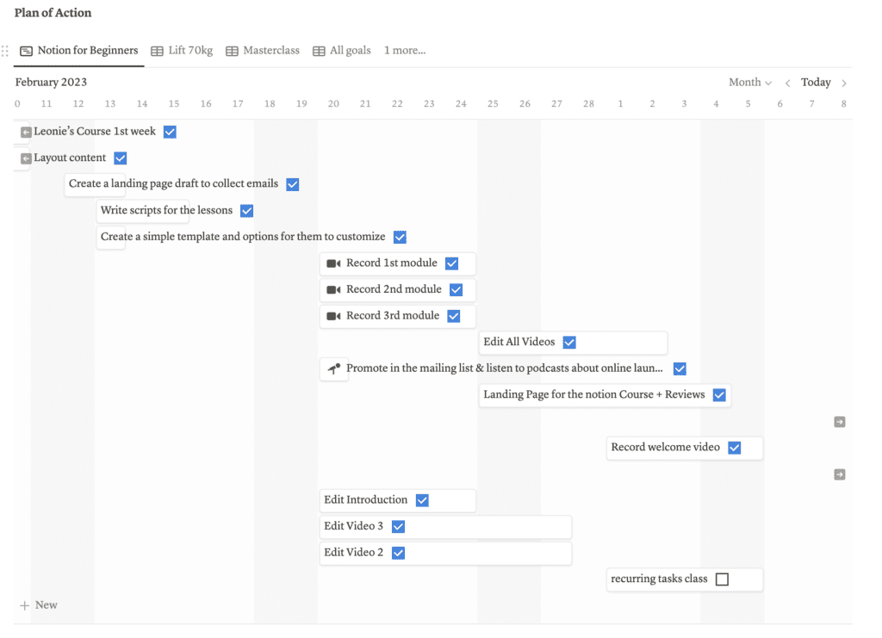Uncheck Write scripts for the lessons

tap(247, 211)
